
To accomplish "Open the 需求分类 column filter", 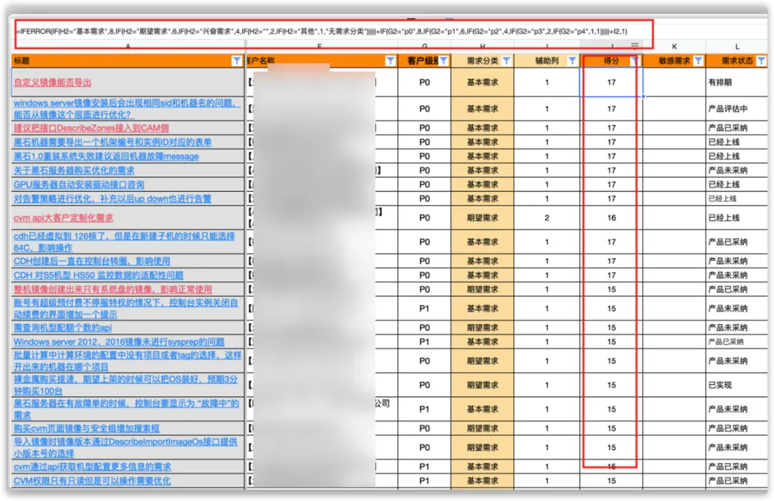I will click(x=507, y=61).
